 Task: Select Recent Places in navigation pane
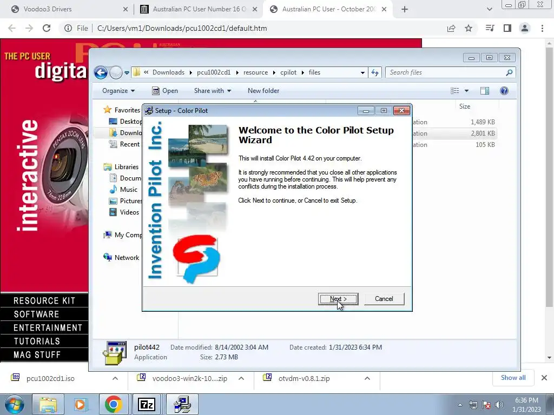(125, 144)
